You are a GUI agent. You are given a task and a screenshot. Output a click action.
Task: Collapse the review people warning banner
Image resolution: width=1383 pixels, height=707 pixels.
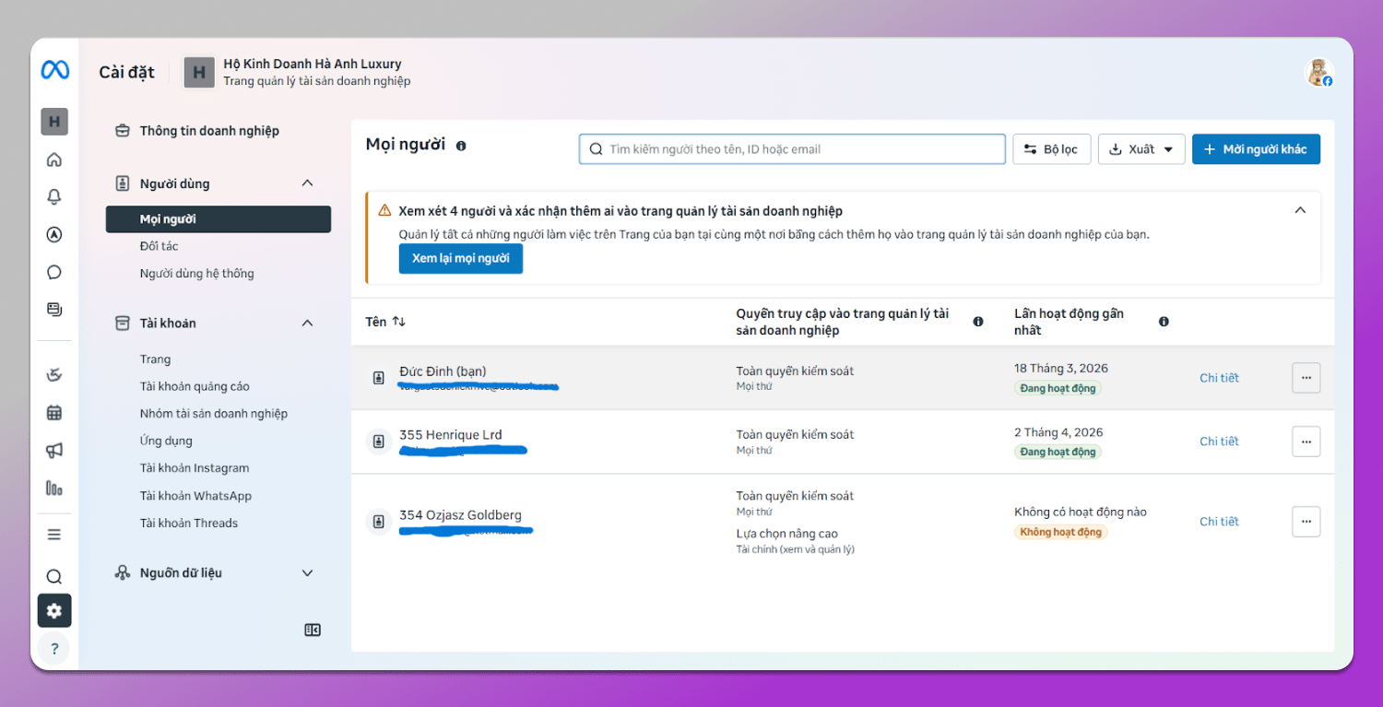tap(1300, 210)
